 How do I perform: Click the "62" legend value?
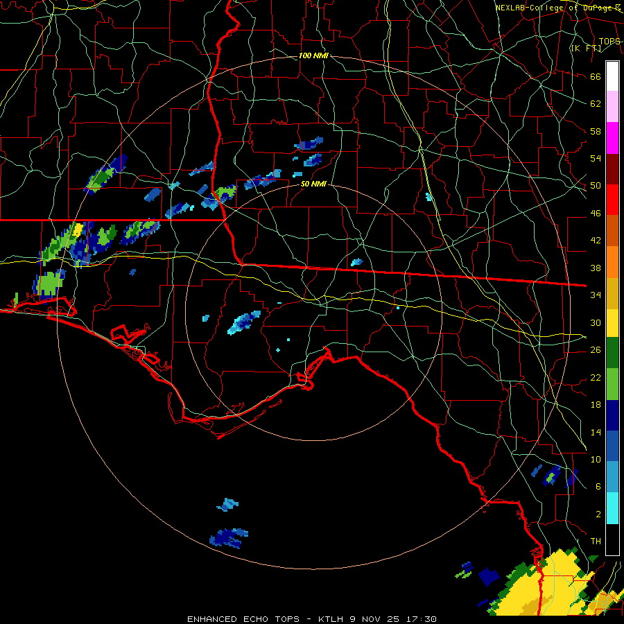point(596,104)
